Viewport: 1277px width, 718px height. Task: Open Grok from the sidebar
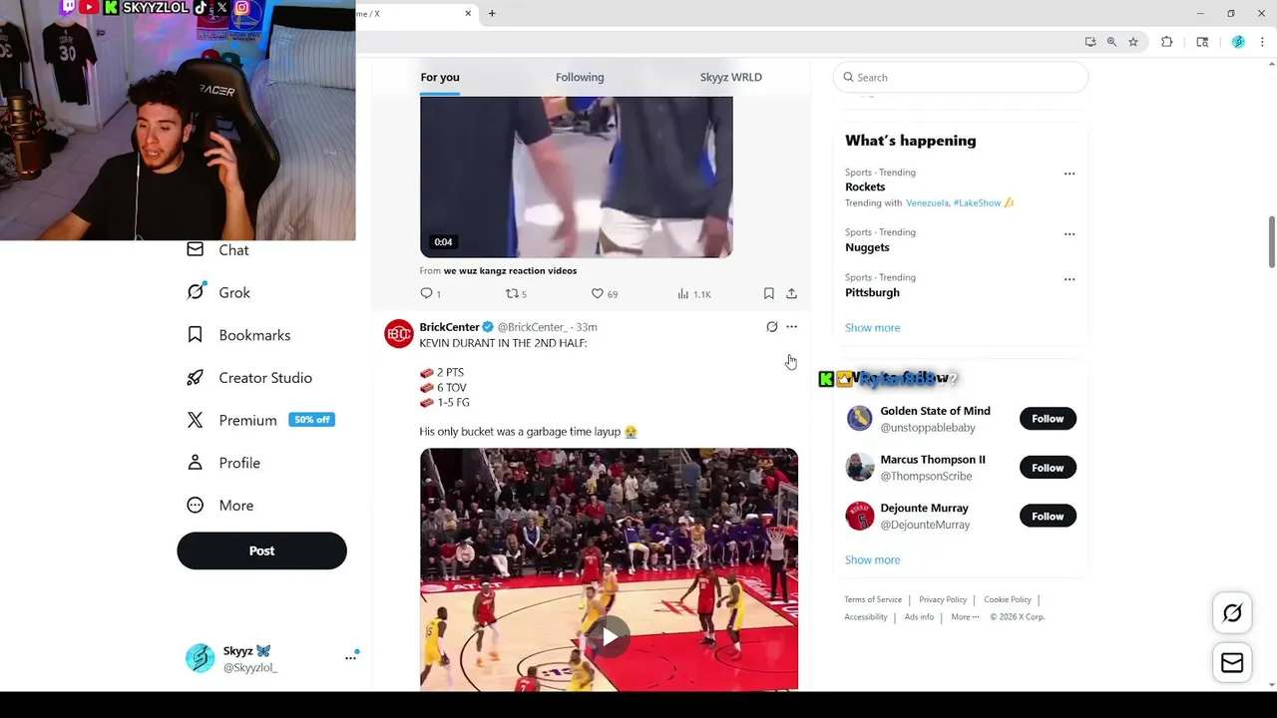click(x=218, y=292)
